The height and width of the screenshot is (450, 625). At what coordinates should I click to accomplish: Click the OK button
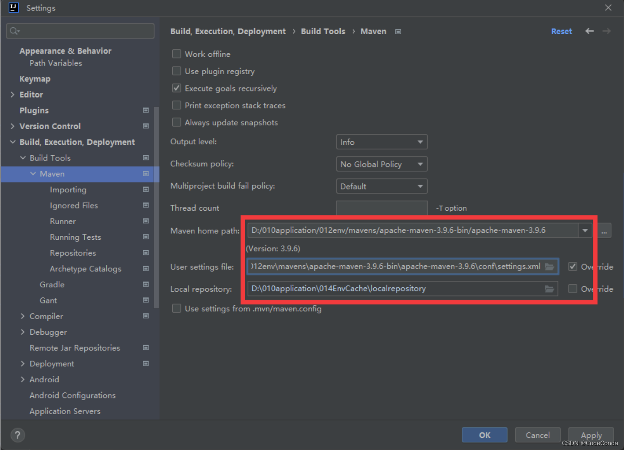484,435
